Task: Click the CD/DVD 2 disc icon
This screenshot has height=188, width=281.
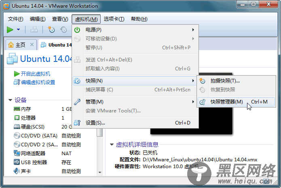Action: point(17,144)
